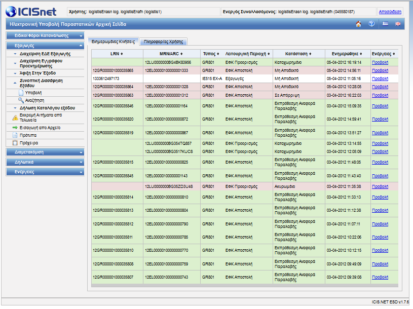
Task: Open Πρότυπα menu item
Action: 28,135
